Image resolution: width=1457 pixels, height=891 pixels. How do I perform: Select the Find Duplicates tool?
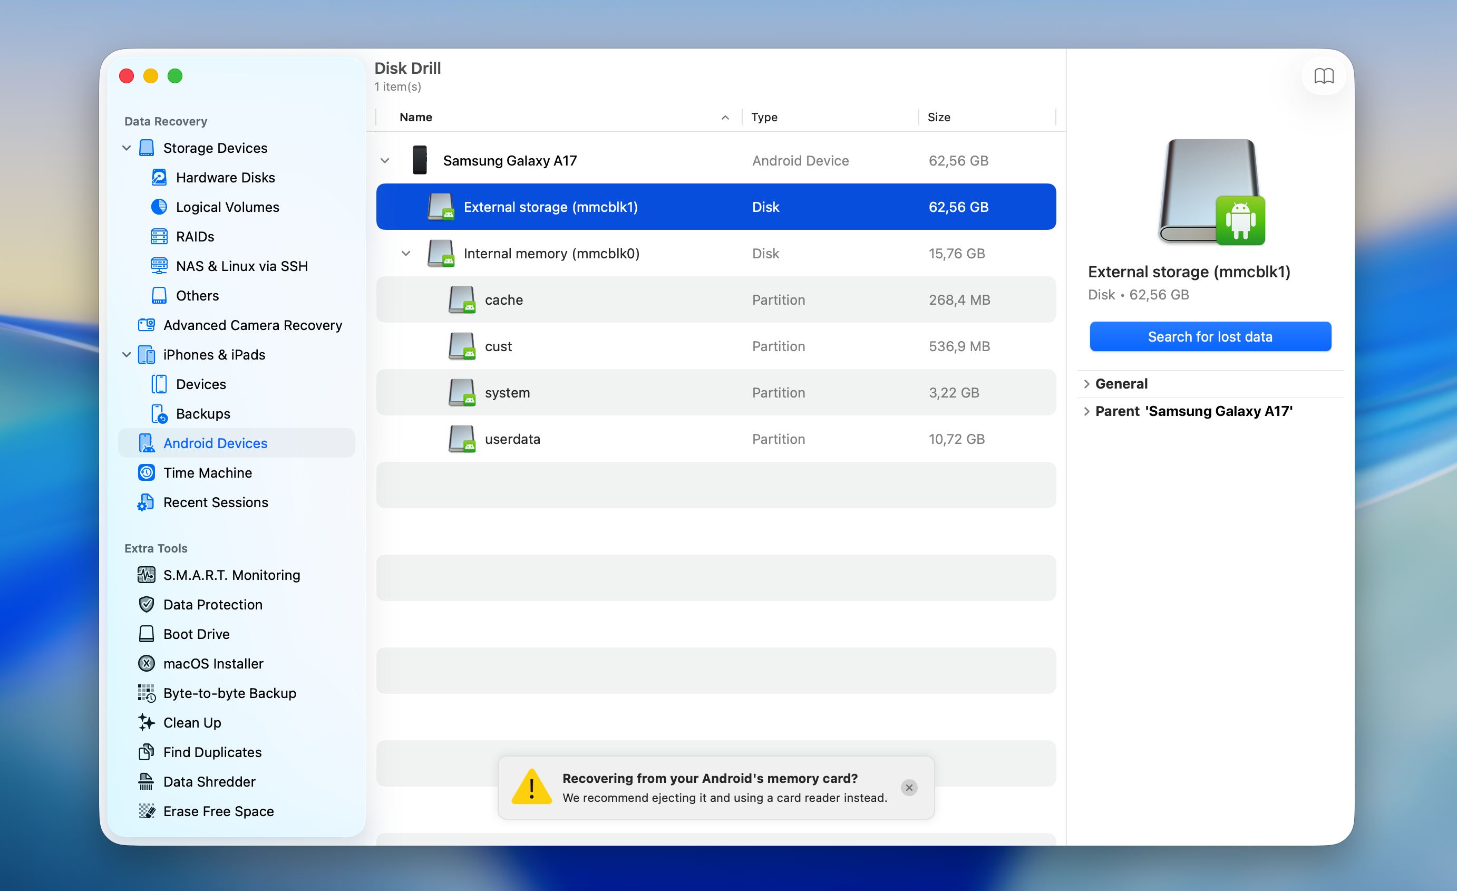click(212, 751)
